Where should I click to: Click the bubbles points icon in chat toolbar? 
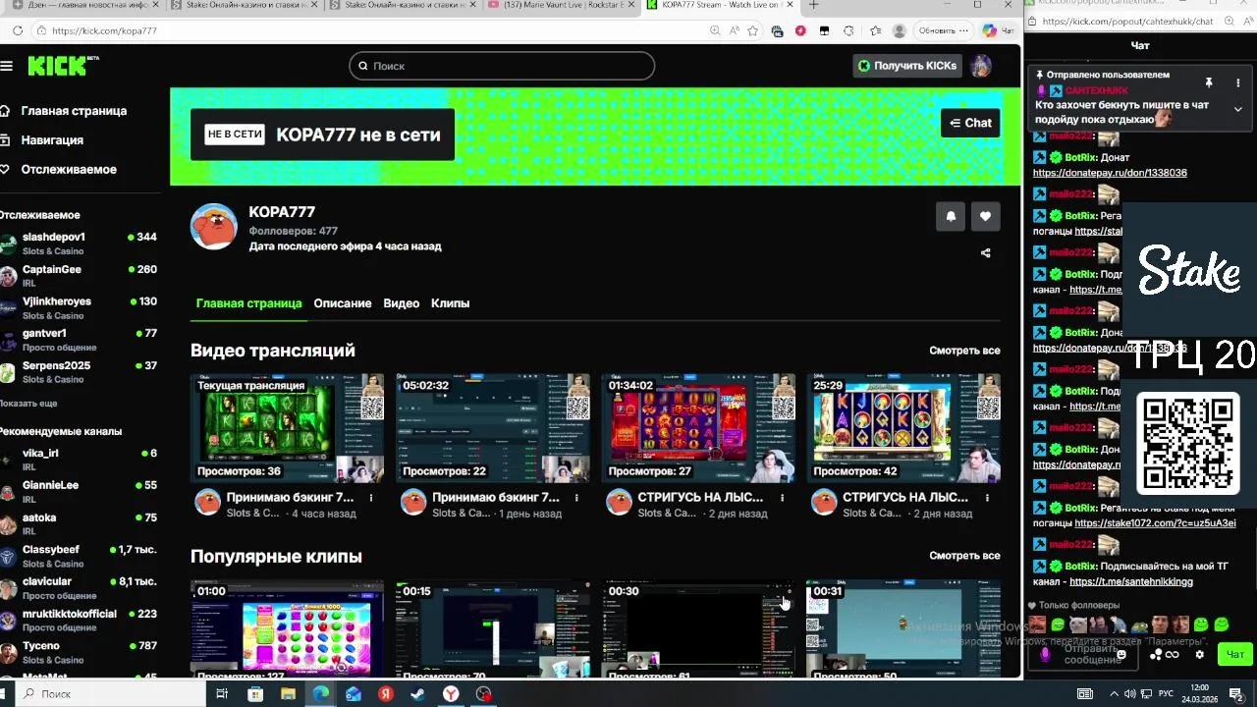coord(1156,655)
